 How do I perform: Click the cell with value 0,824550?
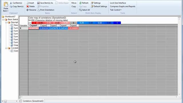tap(44, 28)
